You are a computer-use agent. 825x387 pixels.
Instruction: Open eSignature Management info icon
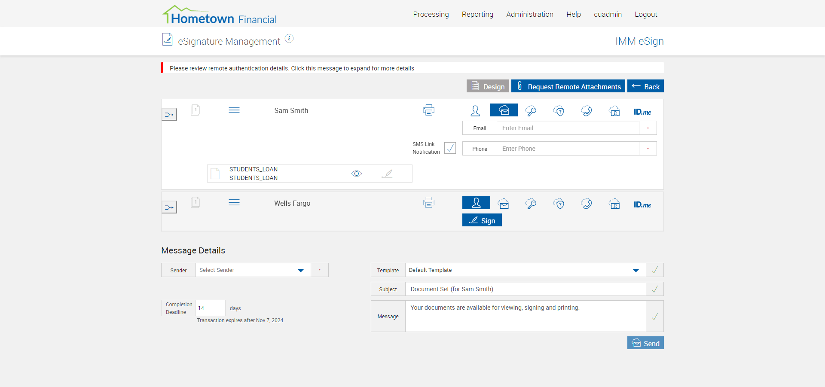point(289,39)
